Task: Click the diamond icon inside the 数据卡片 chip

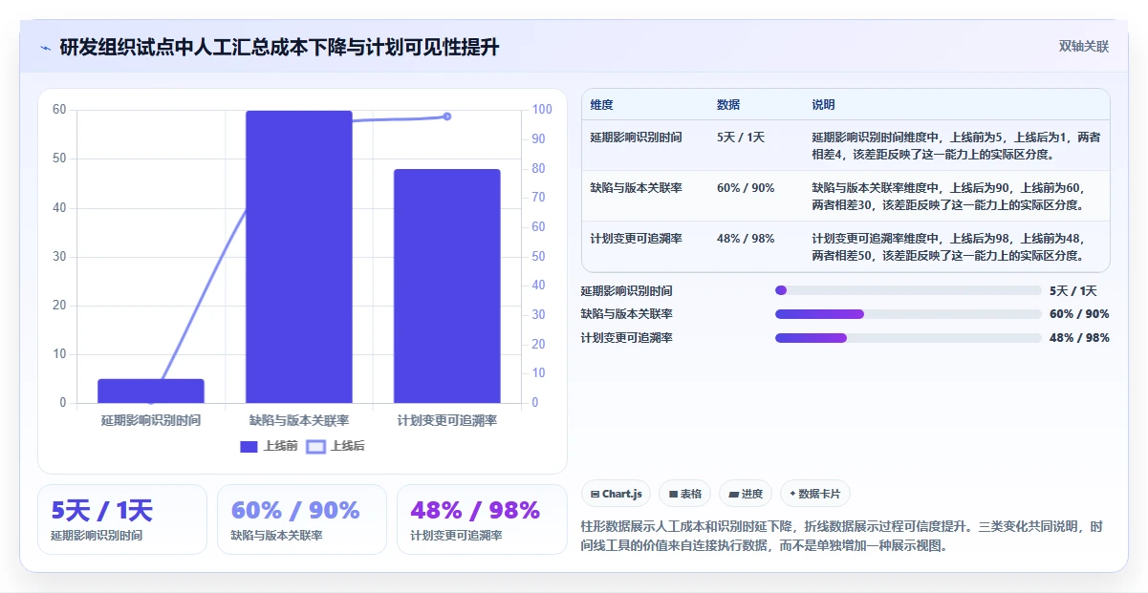Action: click(792, 494)
